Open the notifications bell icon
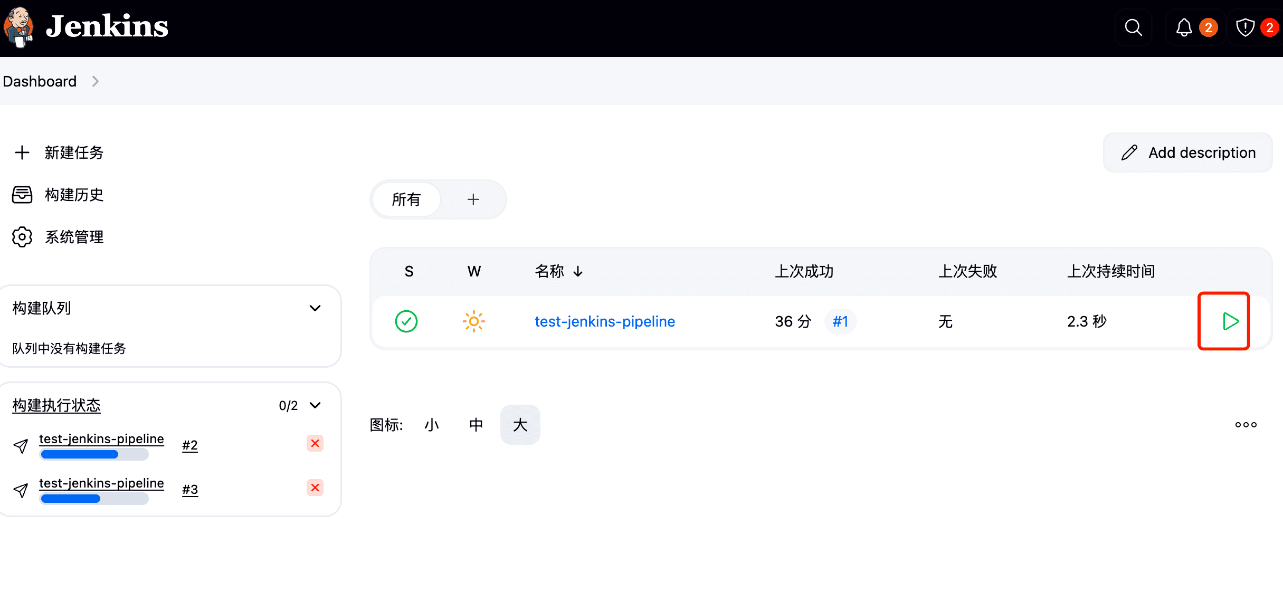 1184,27
